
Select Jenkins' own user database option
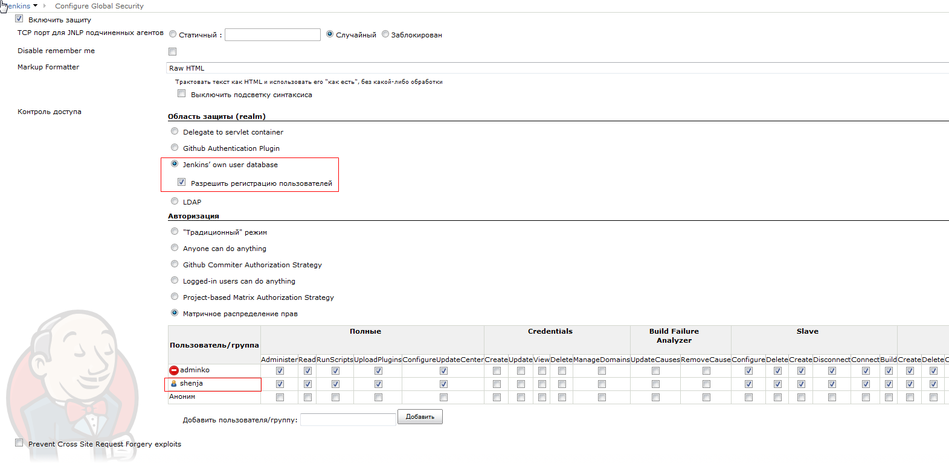coord(175,164)
